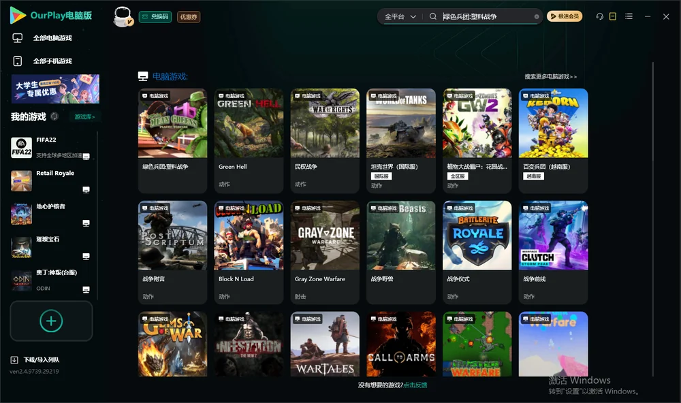Refresh the 我的游戏 list
Viewport: 681px width, 403px height.
click(54, 116)
